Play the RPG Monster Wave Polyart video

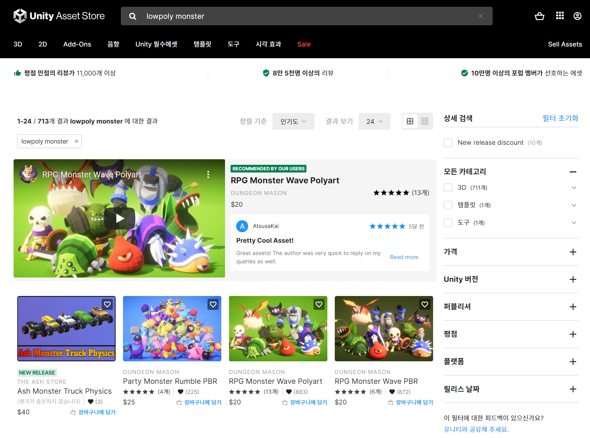pos(119,218)
